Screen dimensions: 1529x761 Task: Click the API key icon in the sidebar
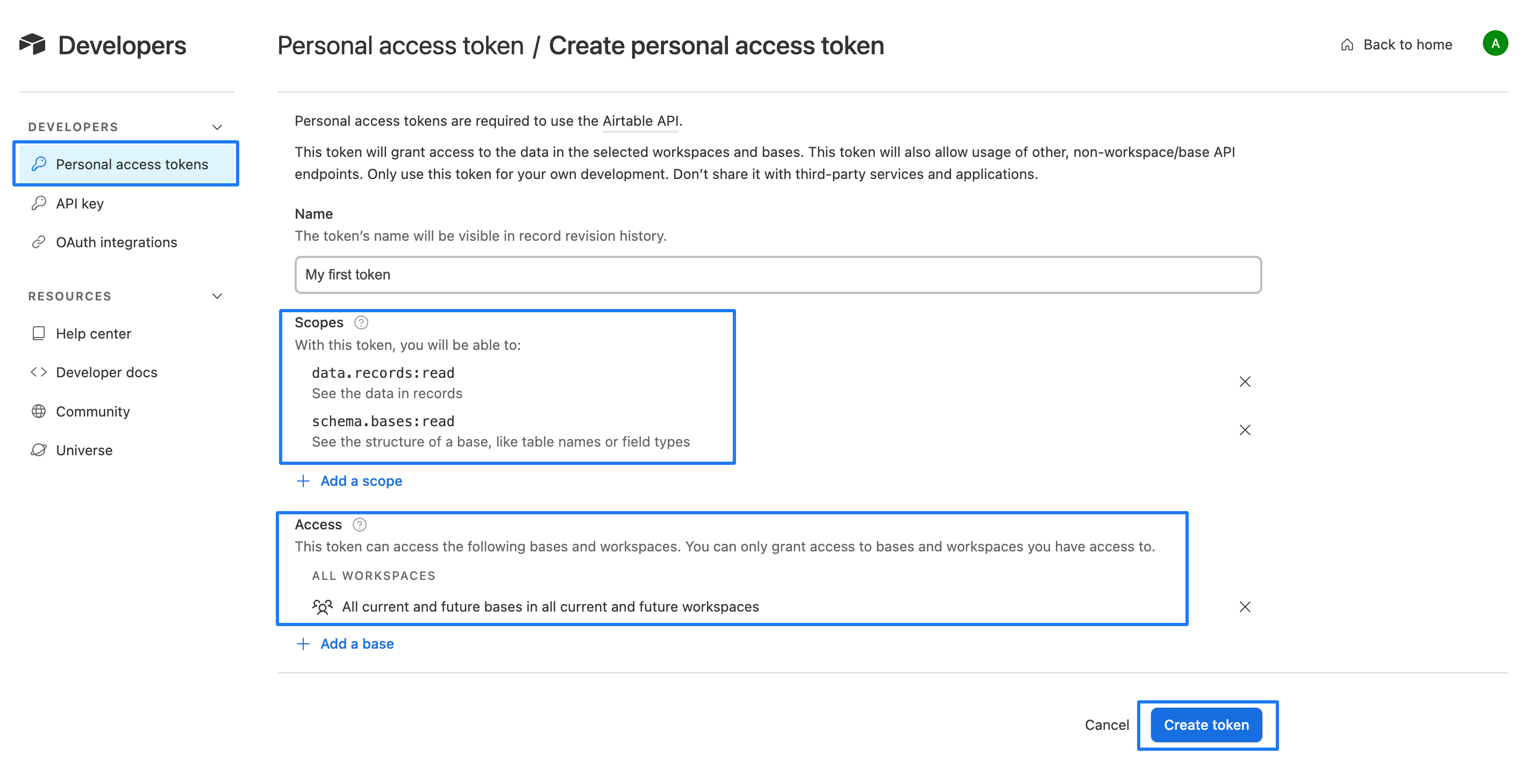coord(39,203)
